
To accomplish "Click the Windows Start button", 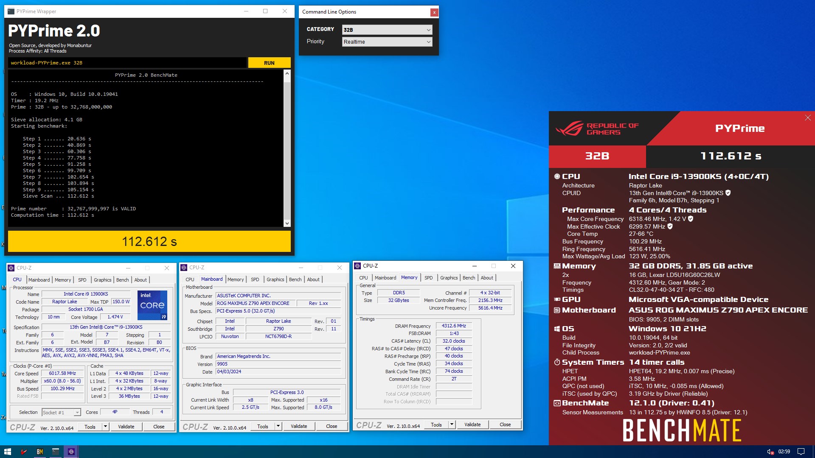I will tap(7, 452).
